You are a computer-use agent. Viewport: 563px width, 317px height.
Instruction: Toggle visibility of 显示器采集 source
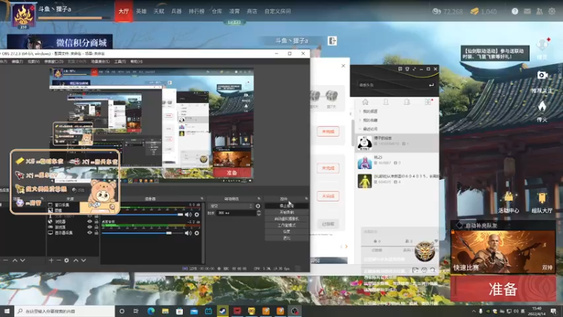pos(90,233)
